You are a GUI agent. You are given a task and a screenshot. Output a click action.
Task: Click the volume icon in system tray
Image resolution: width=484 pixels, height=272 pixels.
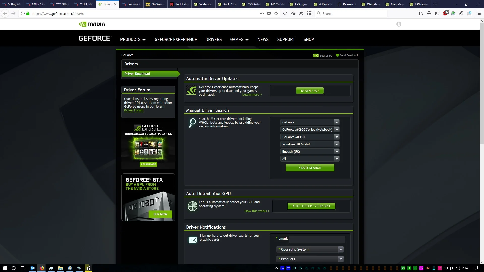(458, 268)
